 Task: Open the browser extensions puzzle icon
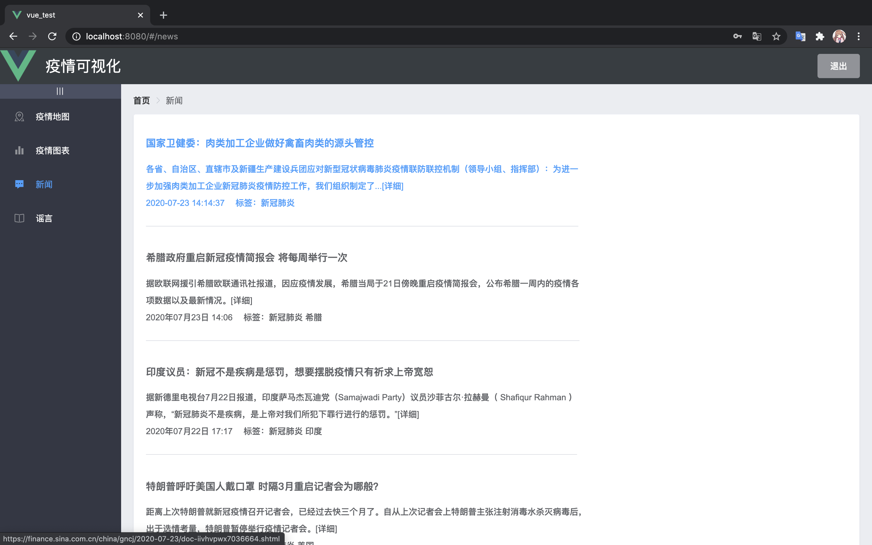[x=820, y=36]
